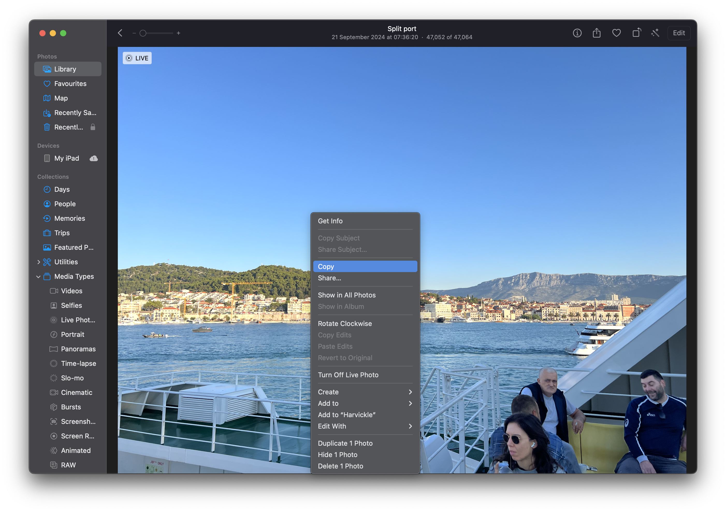Select Library in sidebar
Screen dimensions: 726x512
pos(68,69)
